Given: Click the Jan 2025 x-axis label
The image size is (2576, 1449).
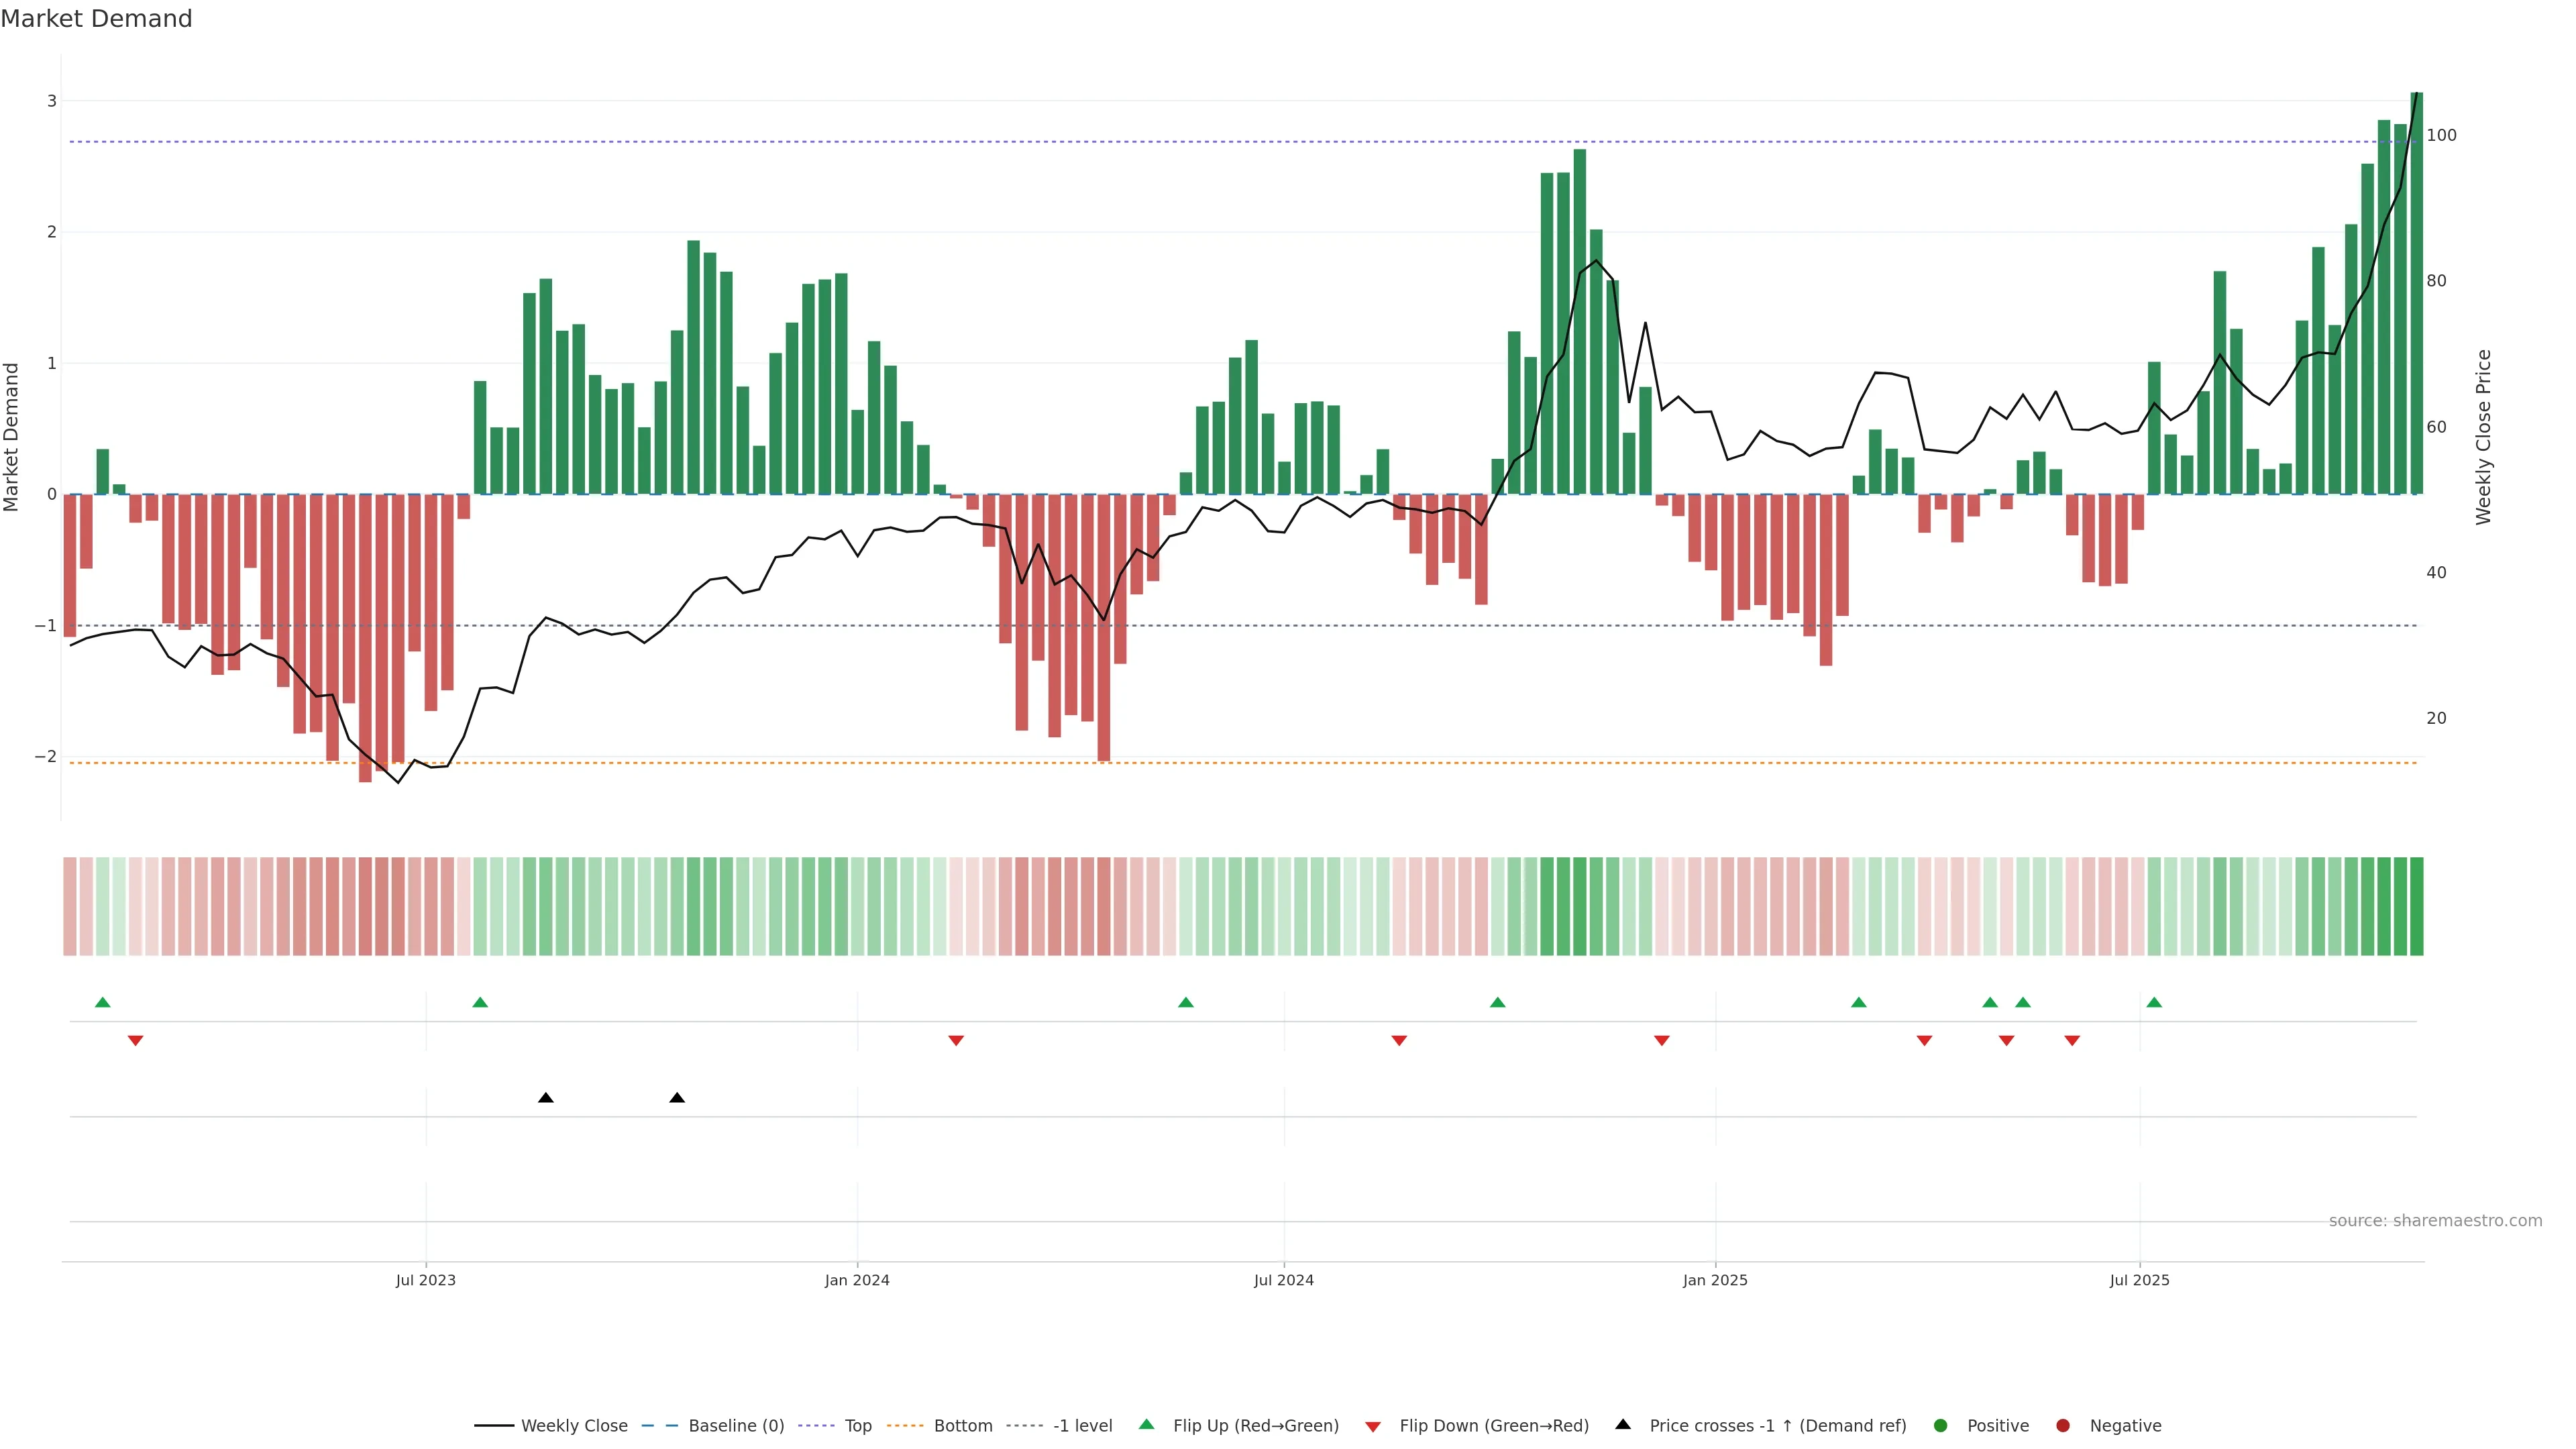Looking at the screenshot, I should click(1715, 1280).
